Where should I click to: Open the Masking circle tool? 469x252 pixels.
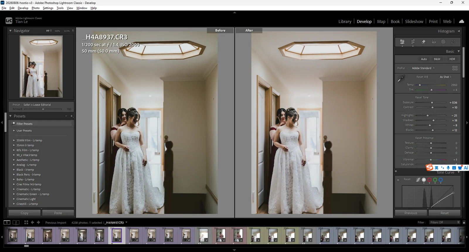[x=443, y=42]
